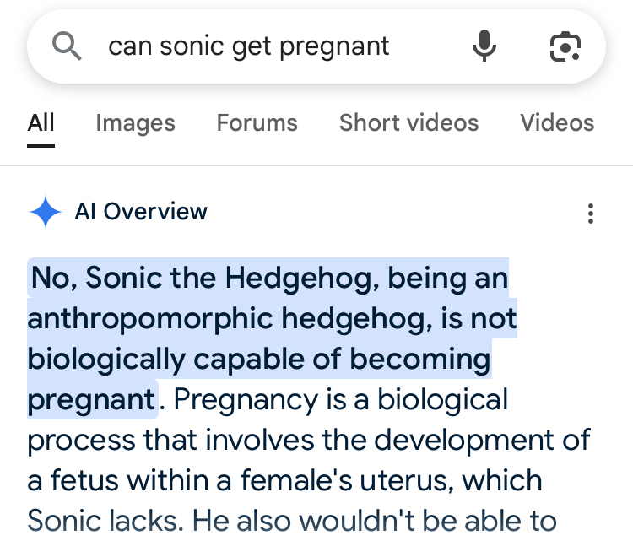Click the blue AI Overview sparkle icon
This screenshot has width=633, height=541.
46,212
